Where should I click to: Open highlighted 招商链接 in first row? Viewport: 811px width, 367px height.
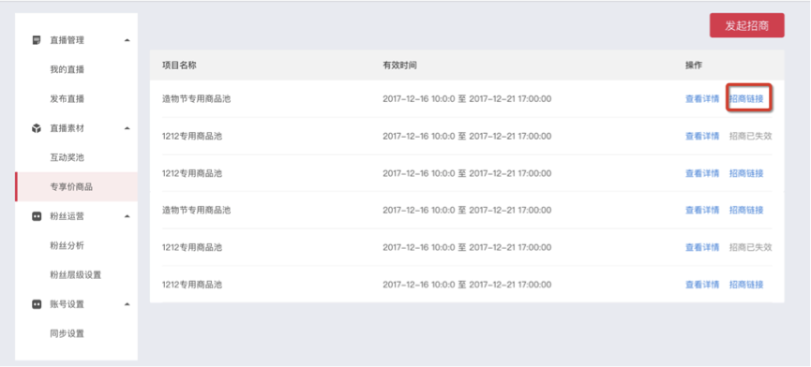pos(746,99)
